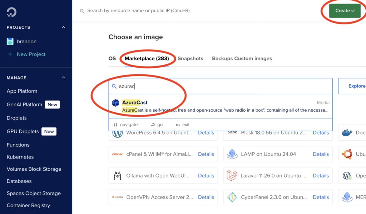Open Functions in sidebar
Image resolution: width=366 pixels, height=214 pixels.
click(18, 145)
